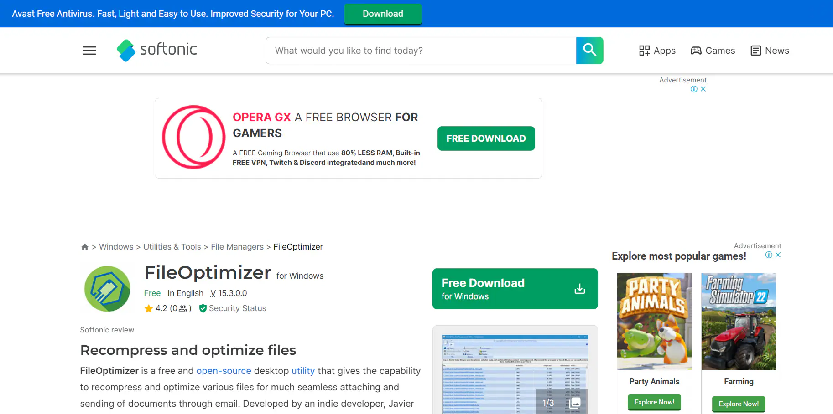Click Explore Now under Party Animals

[x=654, y=402]
